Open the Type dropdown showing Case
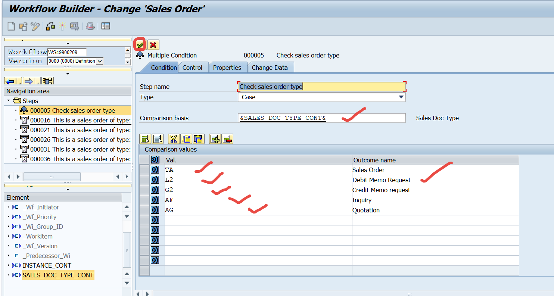The height and width of the screenshot is (296, 554). tap(401, 97)
